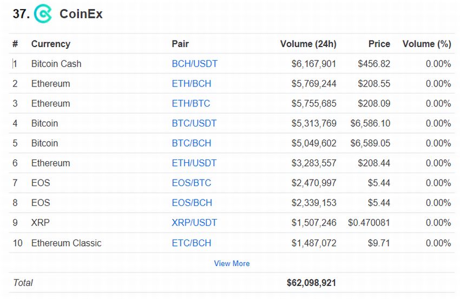Click the $208.55 price value
The height and width of the screenshot is (299, 460).
click(374, 84)
